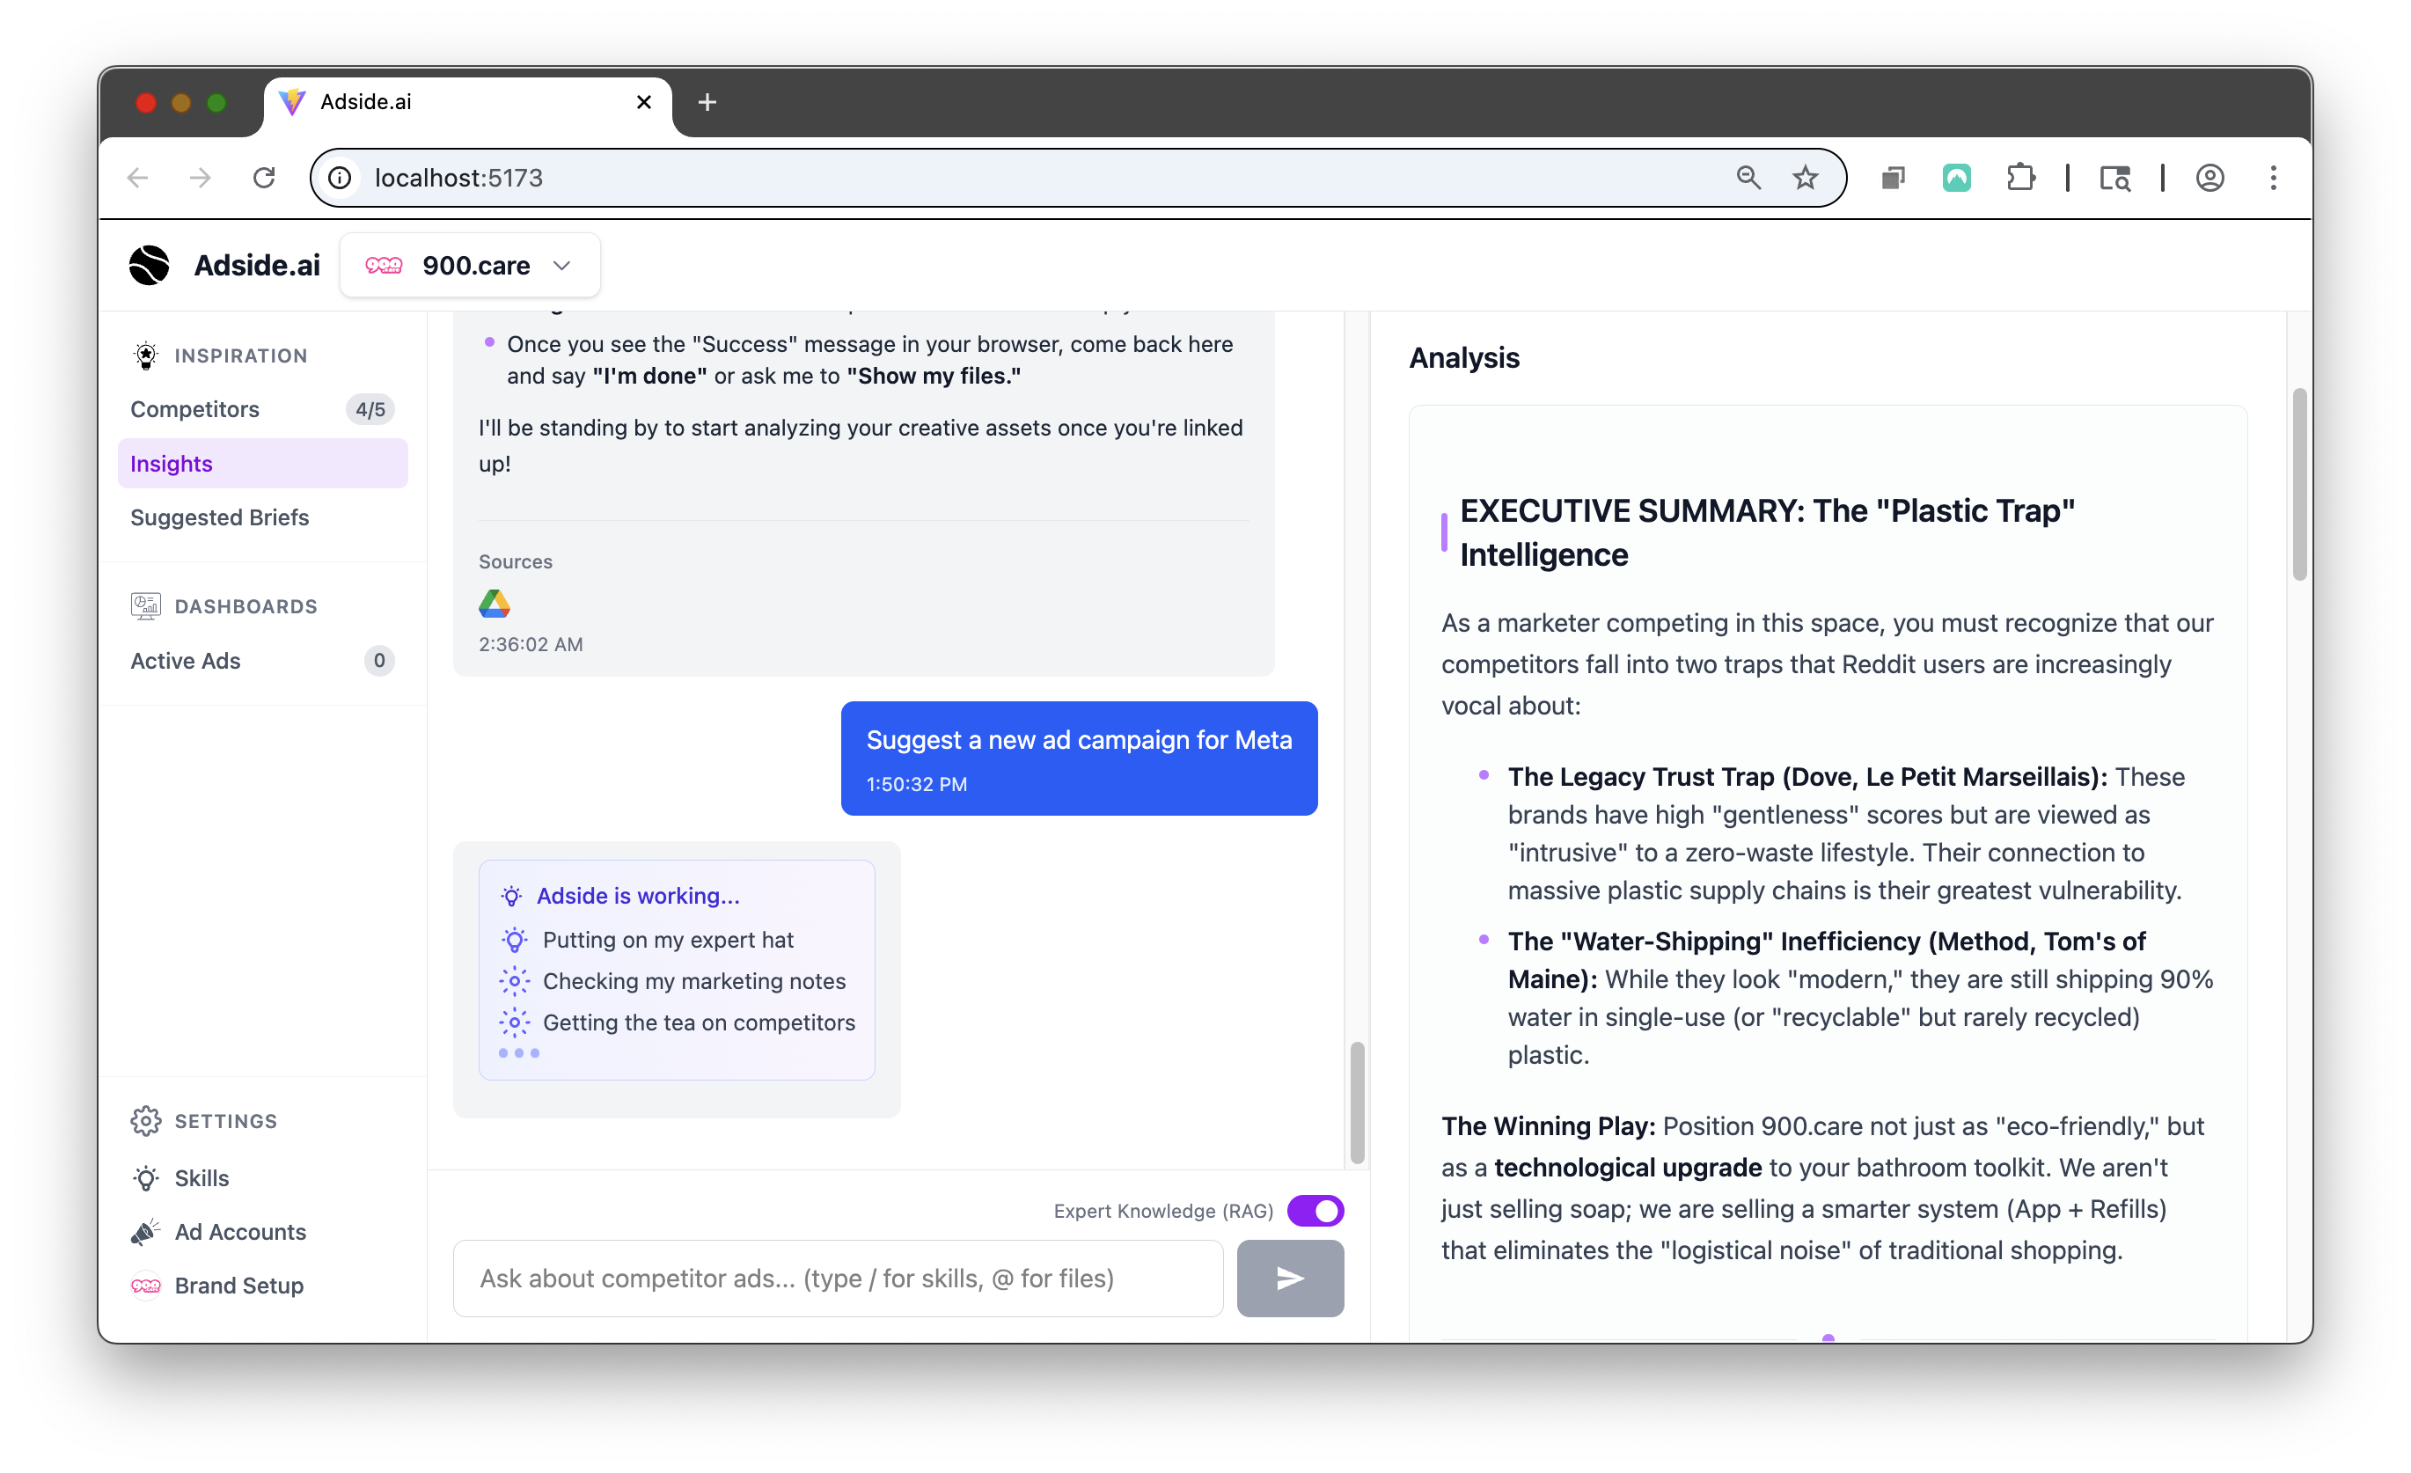This screenshot has width=2411, height=1473.
Task: Click the Skills lightbulb icon
Action: 146,1178
